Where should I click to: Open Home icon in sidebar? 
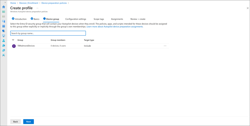(x=4, y=7)
